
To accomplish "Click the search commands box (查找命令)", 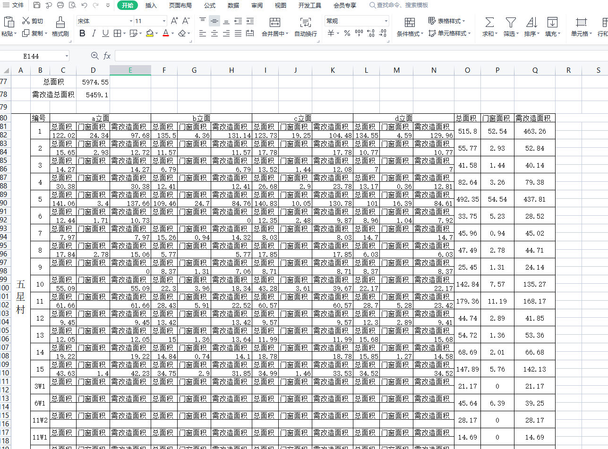I will tap(402, 5).
